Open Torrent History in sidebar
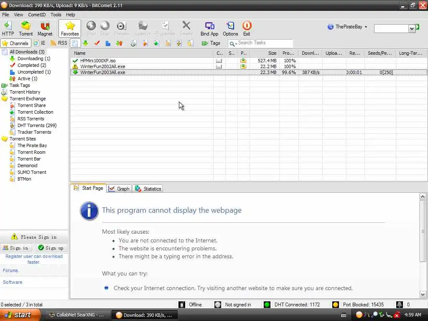The image size is (428, 321). 25,92
